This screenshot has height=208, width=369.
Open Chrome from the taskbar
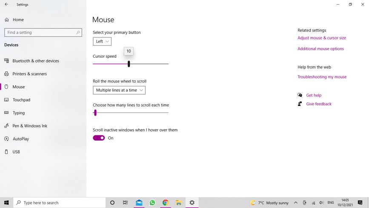(x=165, y=202)
